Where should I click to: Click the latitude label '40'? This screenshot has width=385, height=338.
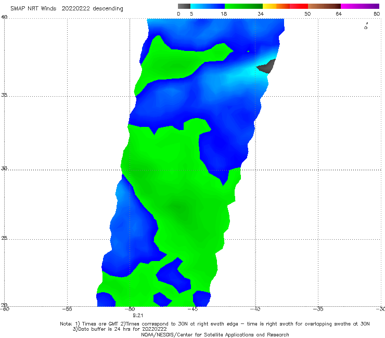[x=4, y=17]
